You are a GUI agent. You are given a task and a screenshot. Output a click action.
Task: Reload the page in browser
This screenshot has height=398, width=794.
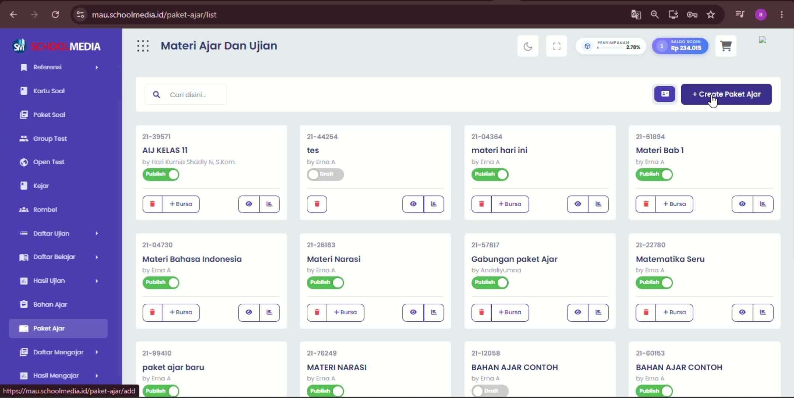pyautogui.click(x=55, y=15)
